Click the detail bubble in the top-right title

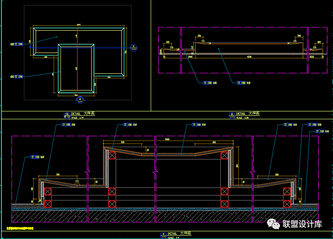point(232,115)
